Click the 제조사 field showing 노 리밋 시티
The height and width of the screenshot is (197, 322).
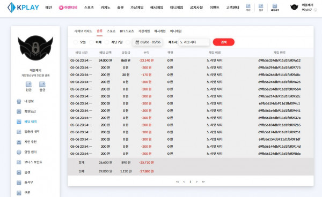[194, 42]
